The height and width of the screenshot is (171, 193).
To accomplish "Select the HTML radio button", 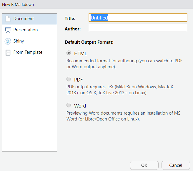I will click(x=69, y=53).
